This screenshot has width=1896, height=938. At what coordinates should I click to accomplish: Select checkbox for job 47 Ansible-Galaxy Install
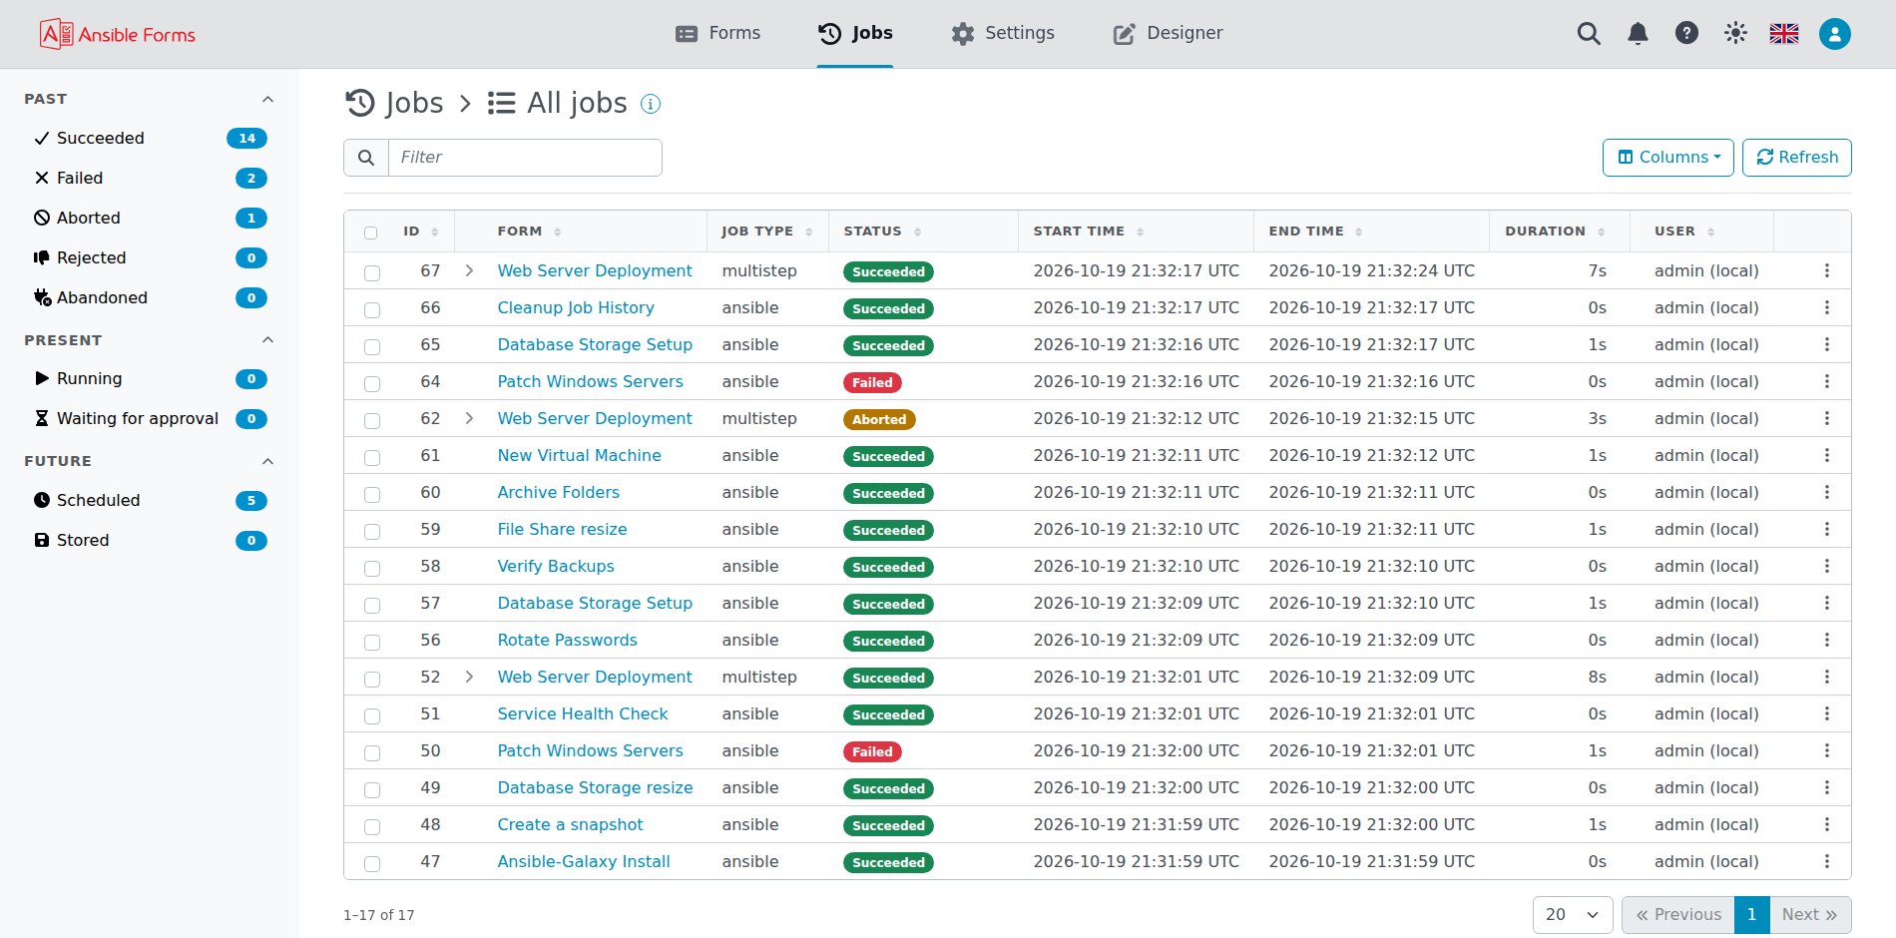(372, 863)
